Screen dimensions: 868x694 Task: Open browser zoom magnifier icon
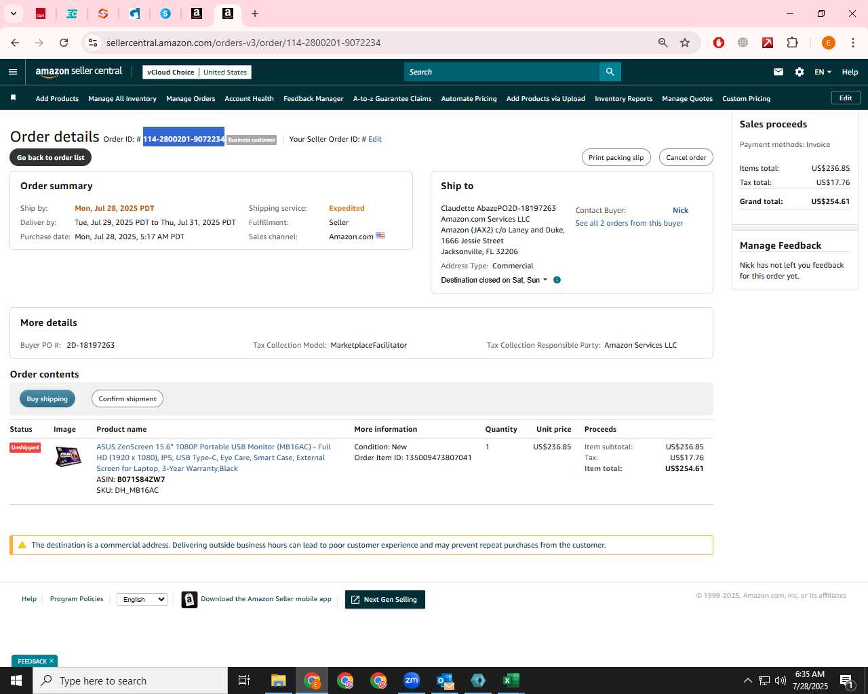663,43
